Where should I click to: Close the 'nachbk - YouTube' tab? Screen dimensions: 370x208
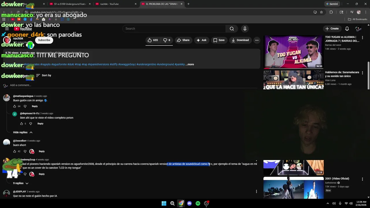coord(136,4)
